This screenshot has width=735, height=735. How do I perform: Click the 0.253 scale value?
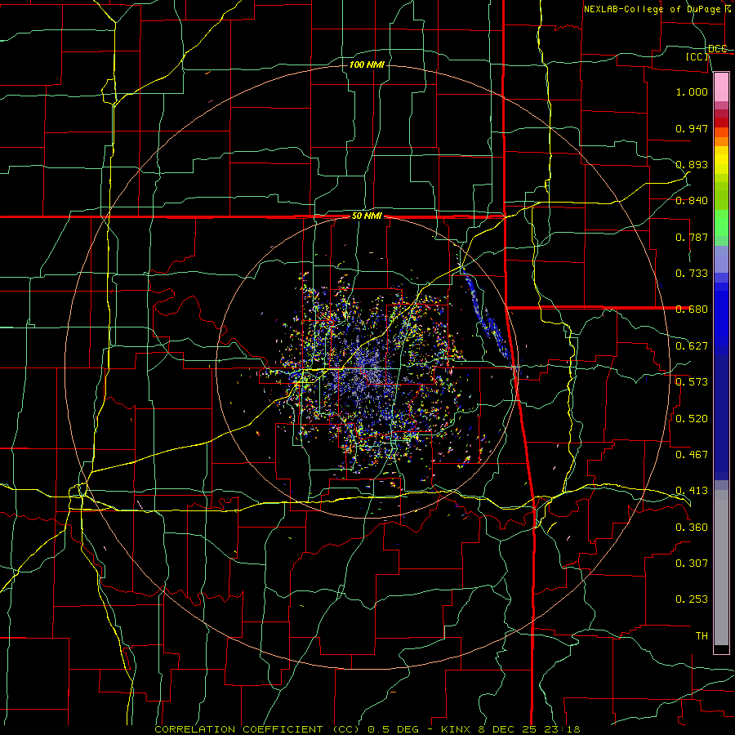[x=692, y=599]
